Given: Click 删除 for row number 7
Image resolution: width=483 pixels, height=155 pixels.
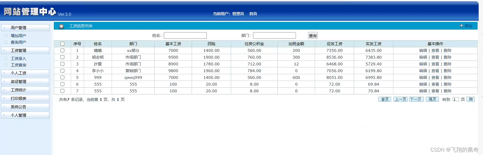Looking at the screenshot, I should (448, 91).
